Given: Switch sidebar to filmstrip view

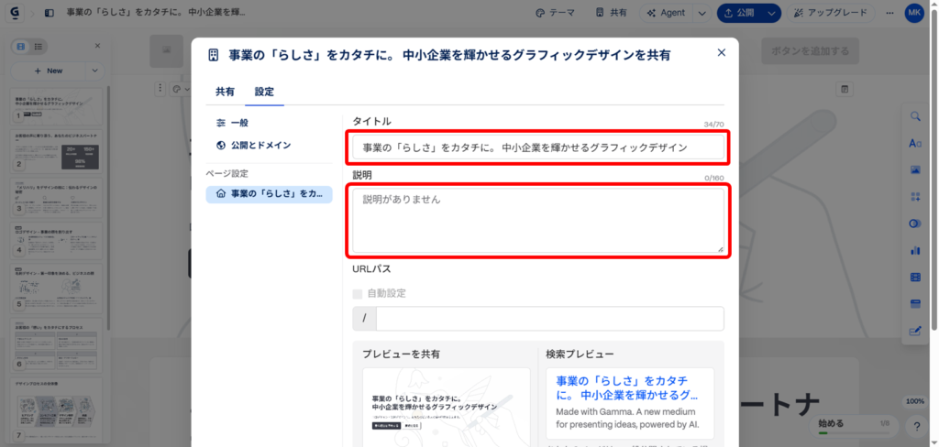Looking at the screenshot, I should click(x=20, y=46).
